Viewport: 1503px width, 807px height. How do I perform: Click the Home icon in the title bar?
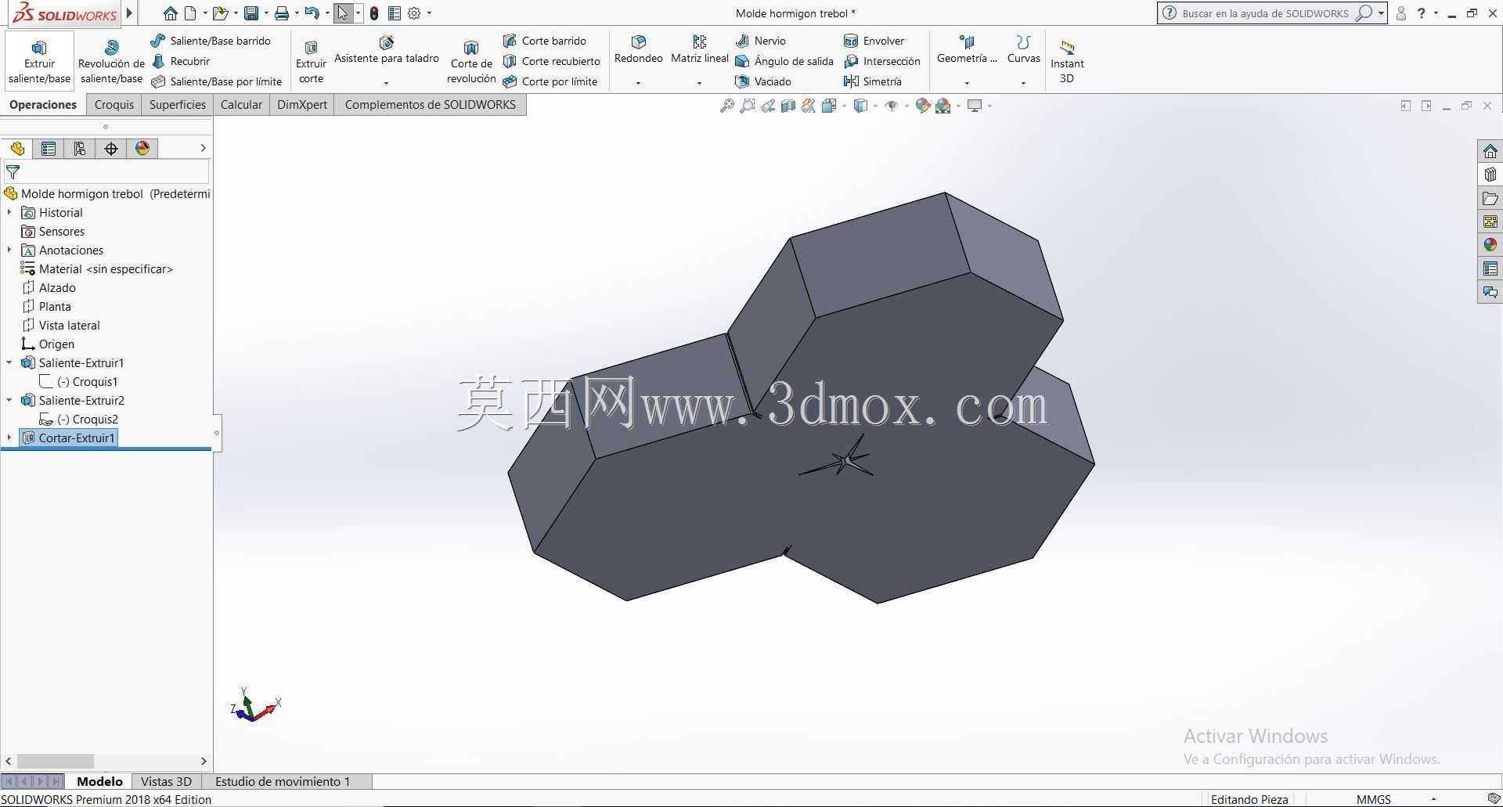[170, 13]
